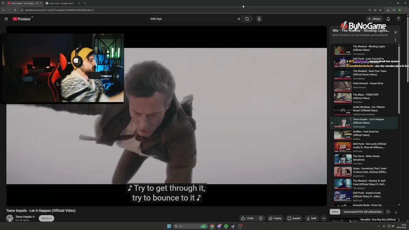
Task: Clear the search box with the X icon
Action: [x=239, y=19]
